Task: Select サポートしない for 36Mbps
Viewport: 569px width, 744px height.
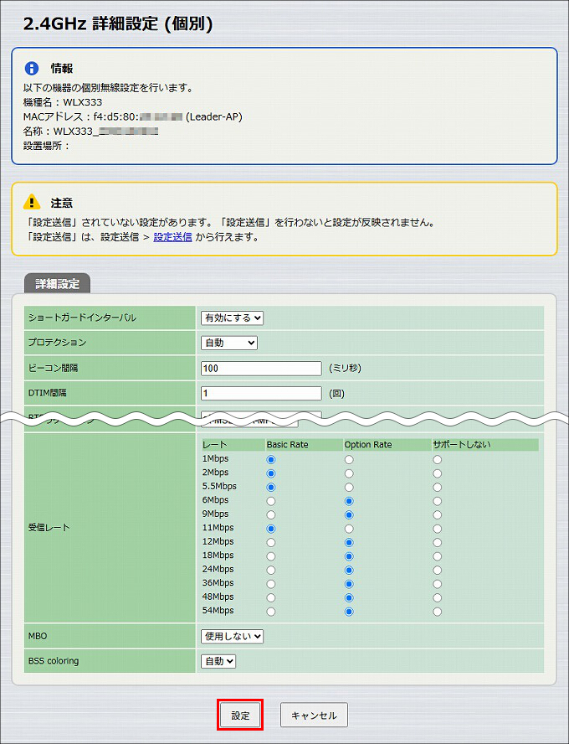Action: tap(438, 584)
